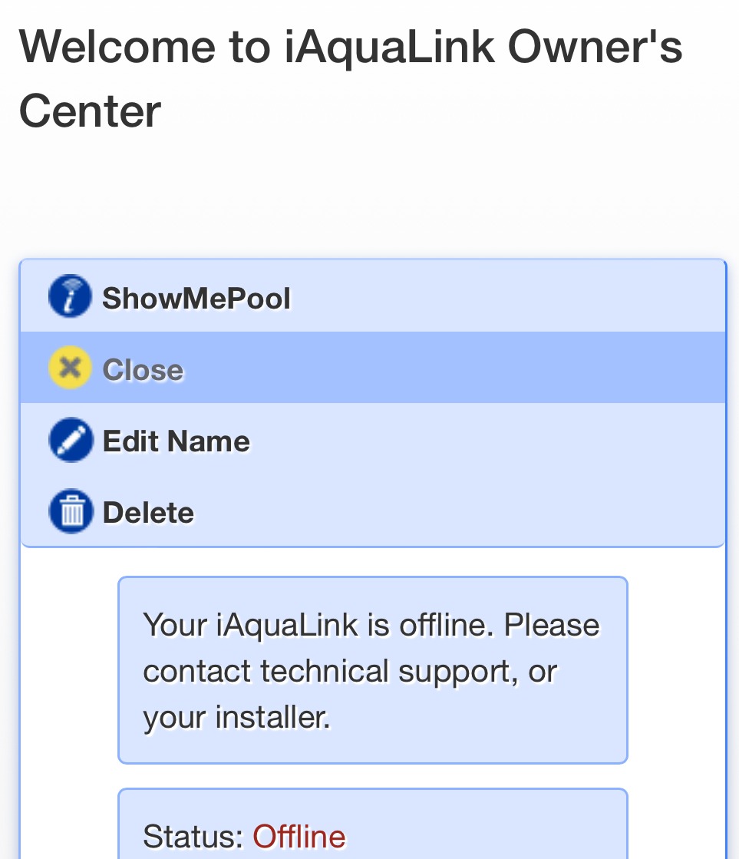Click the red Offline status text
Screen dimensions: 739x859
point(299,837)
